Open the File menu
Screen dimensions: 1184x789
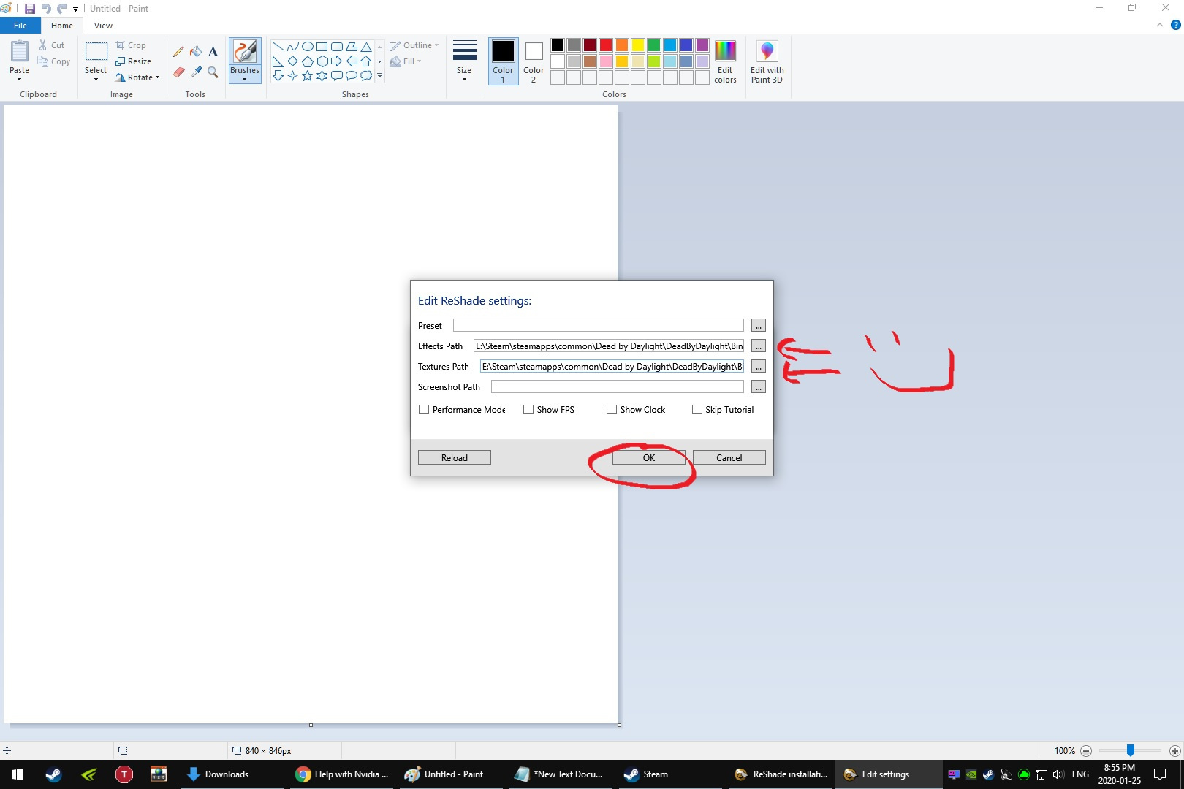click(20, 26)
